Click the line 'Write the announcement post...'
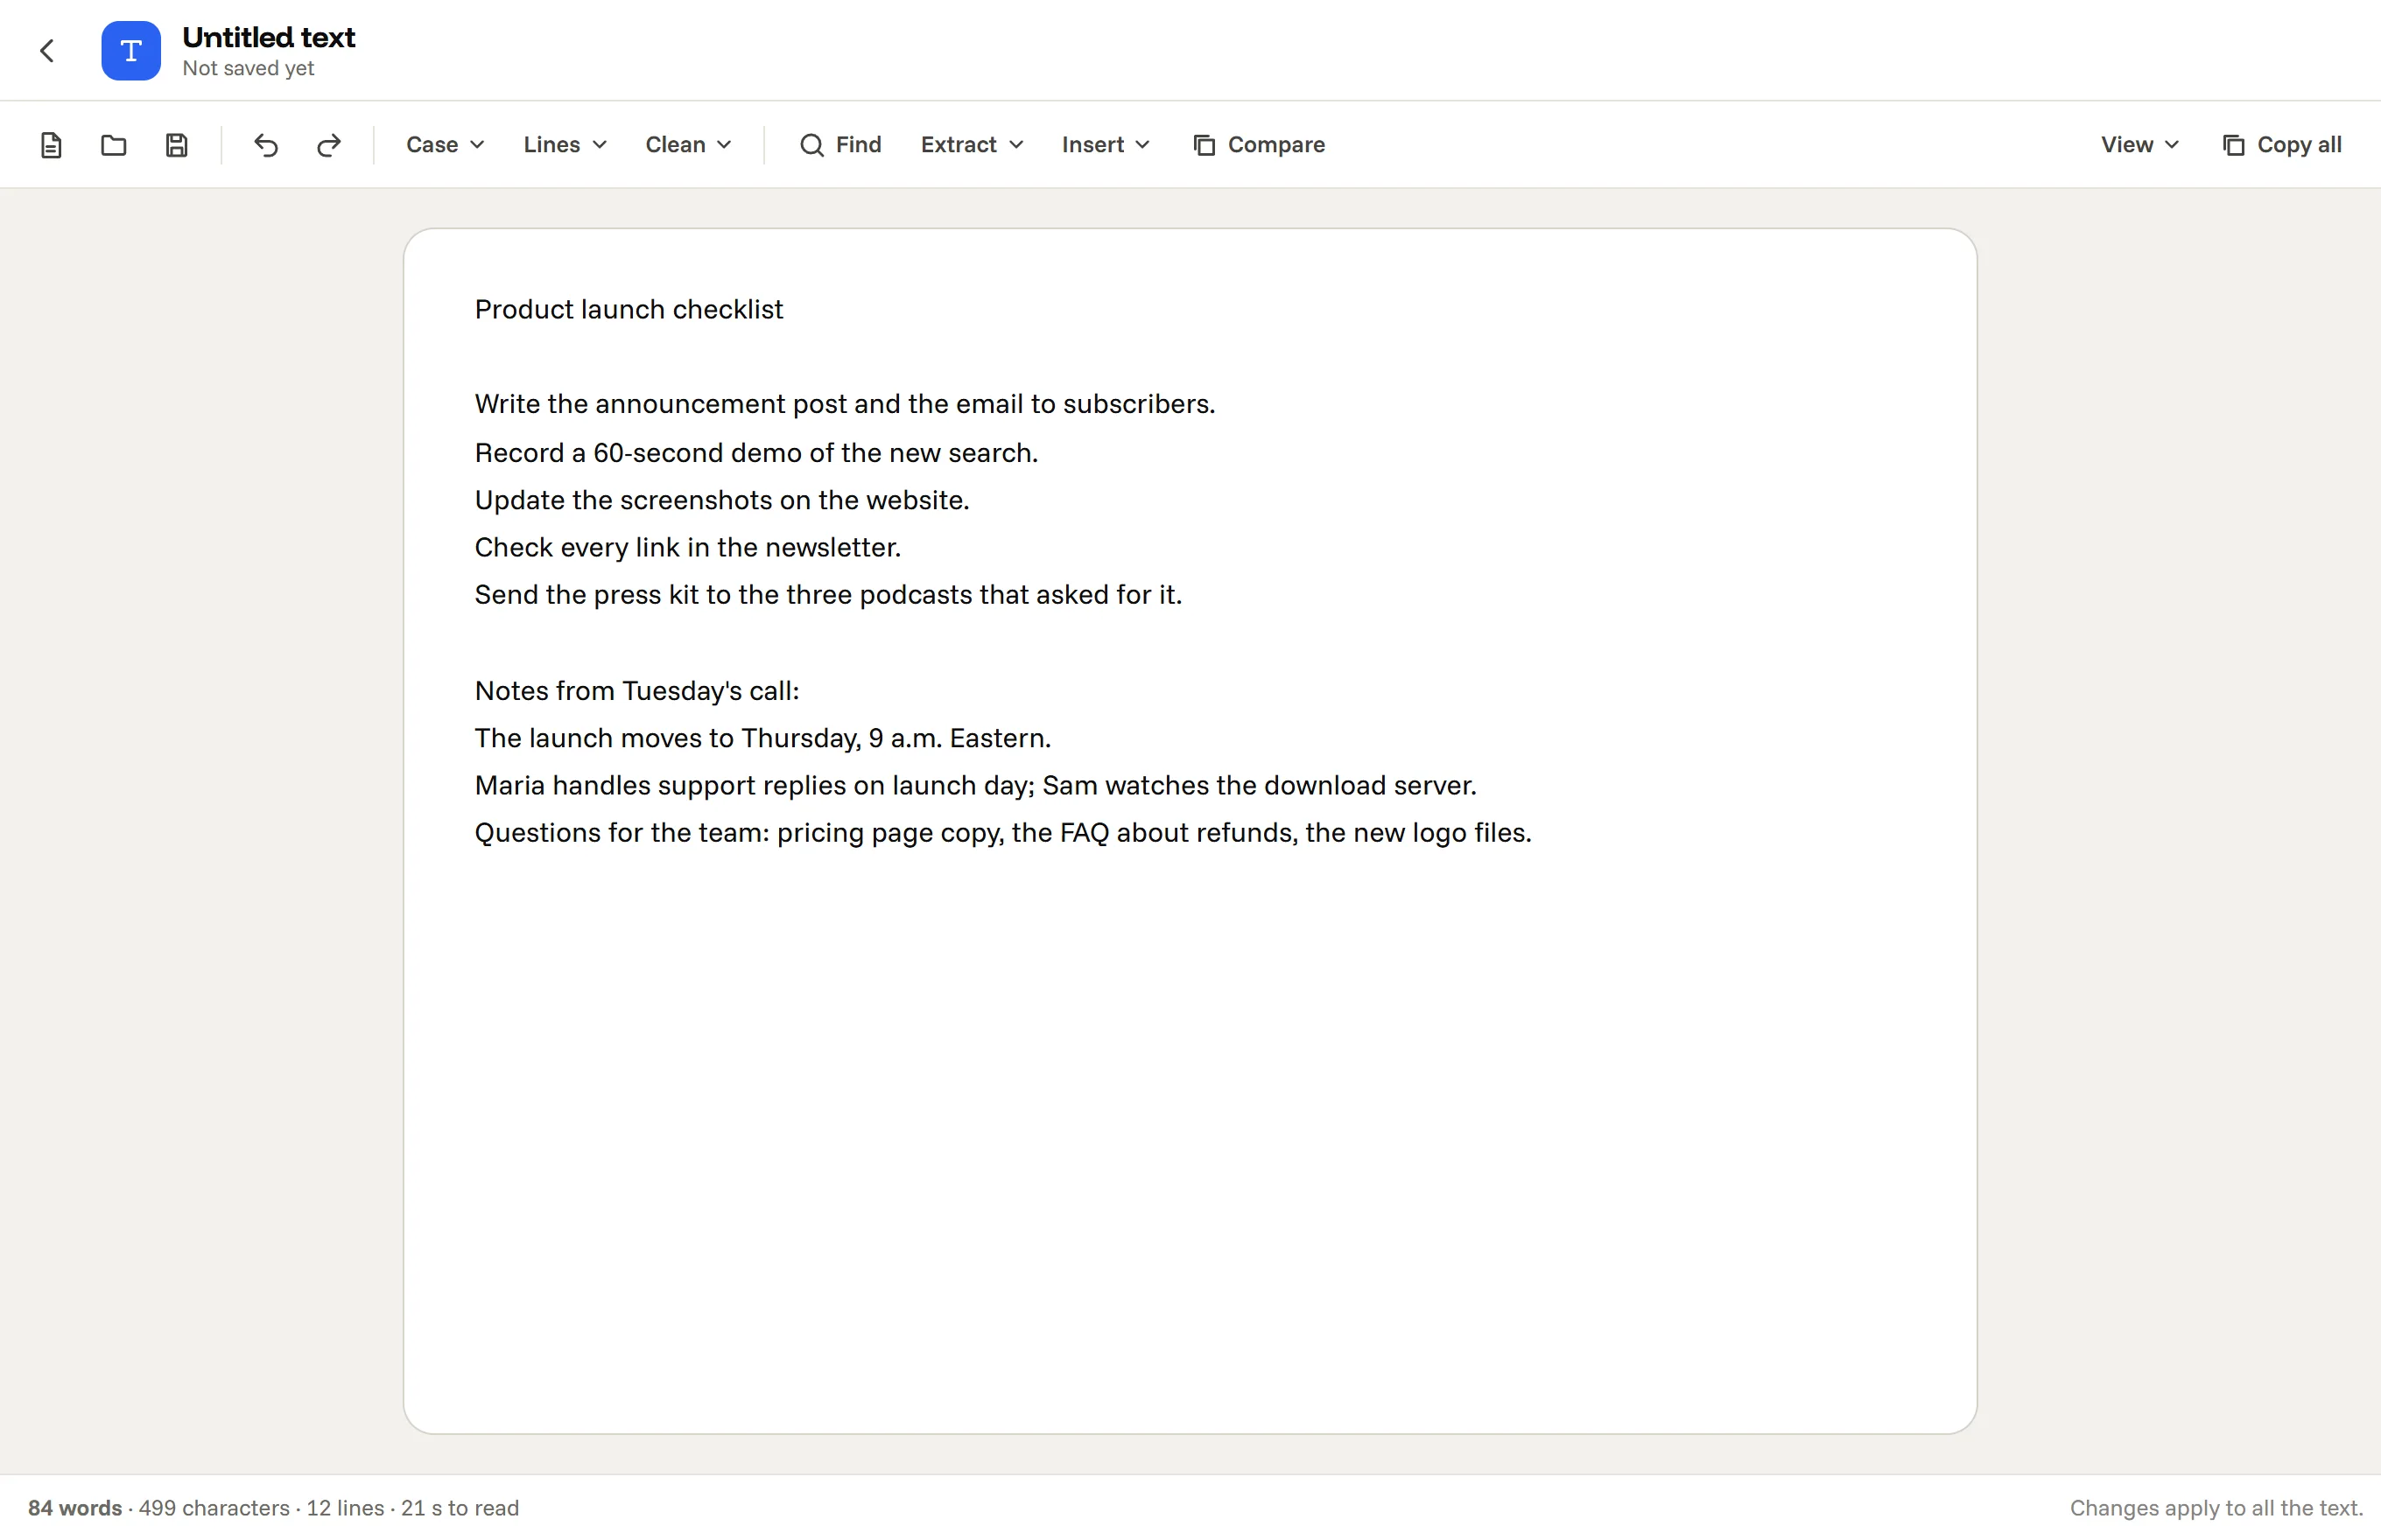This screenshot has width=2381, height=1540. point(845,404)
